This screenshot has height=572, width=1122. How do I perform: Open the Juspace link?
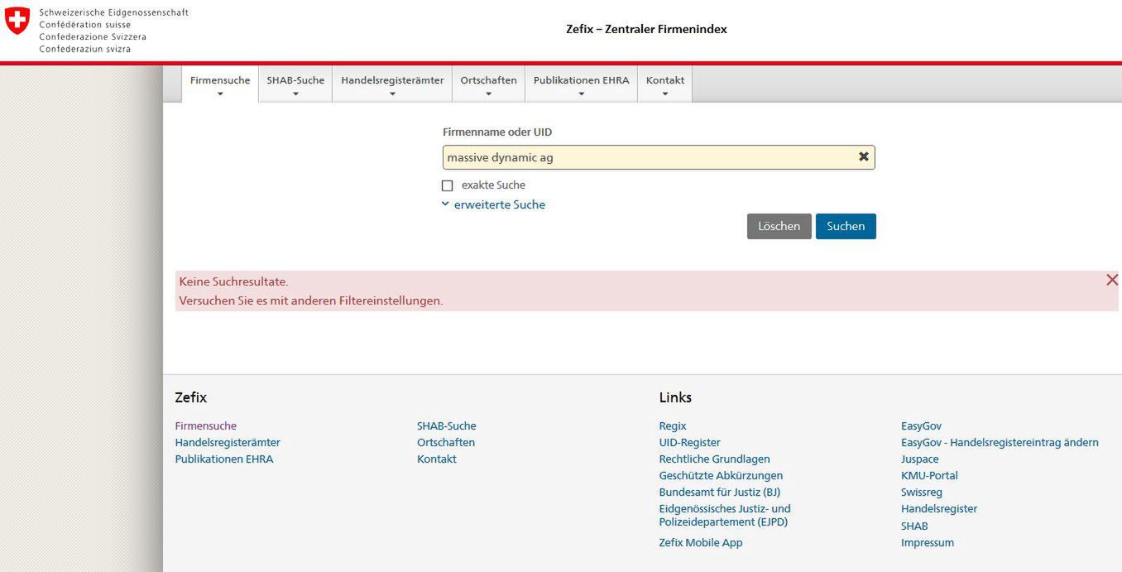point(920,459)
